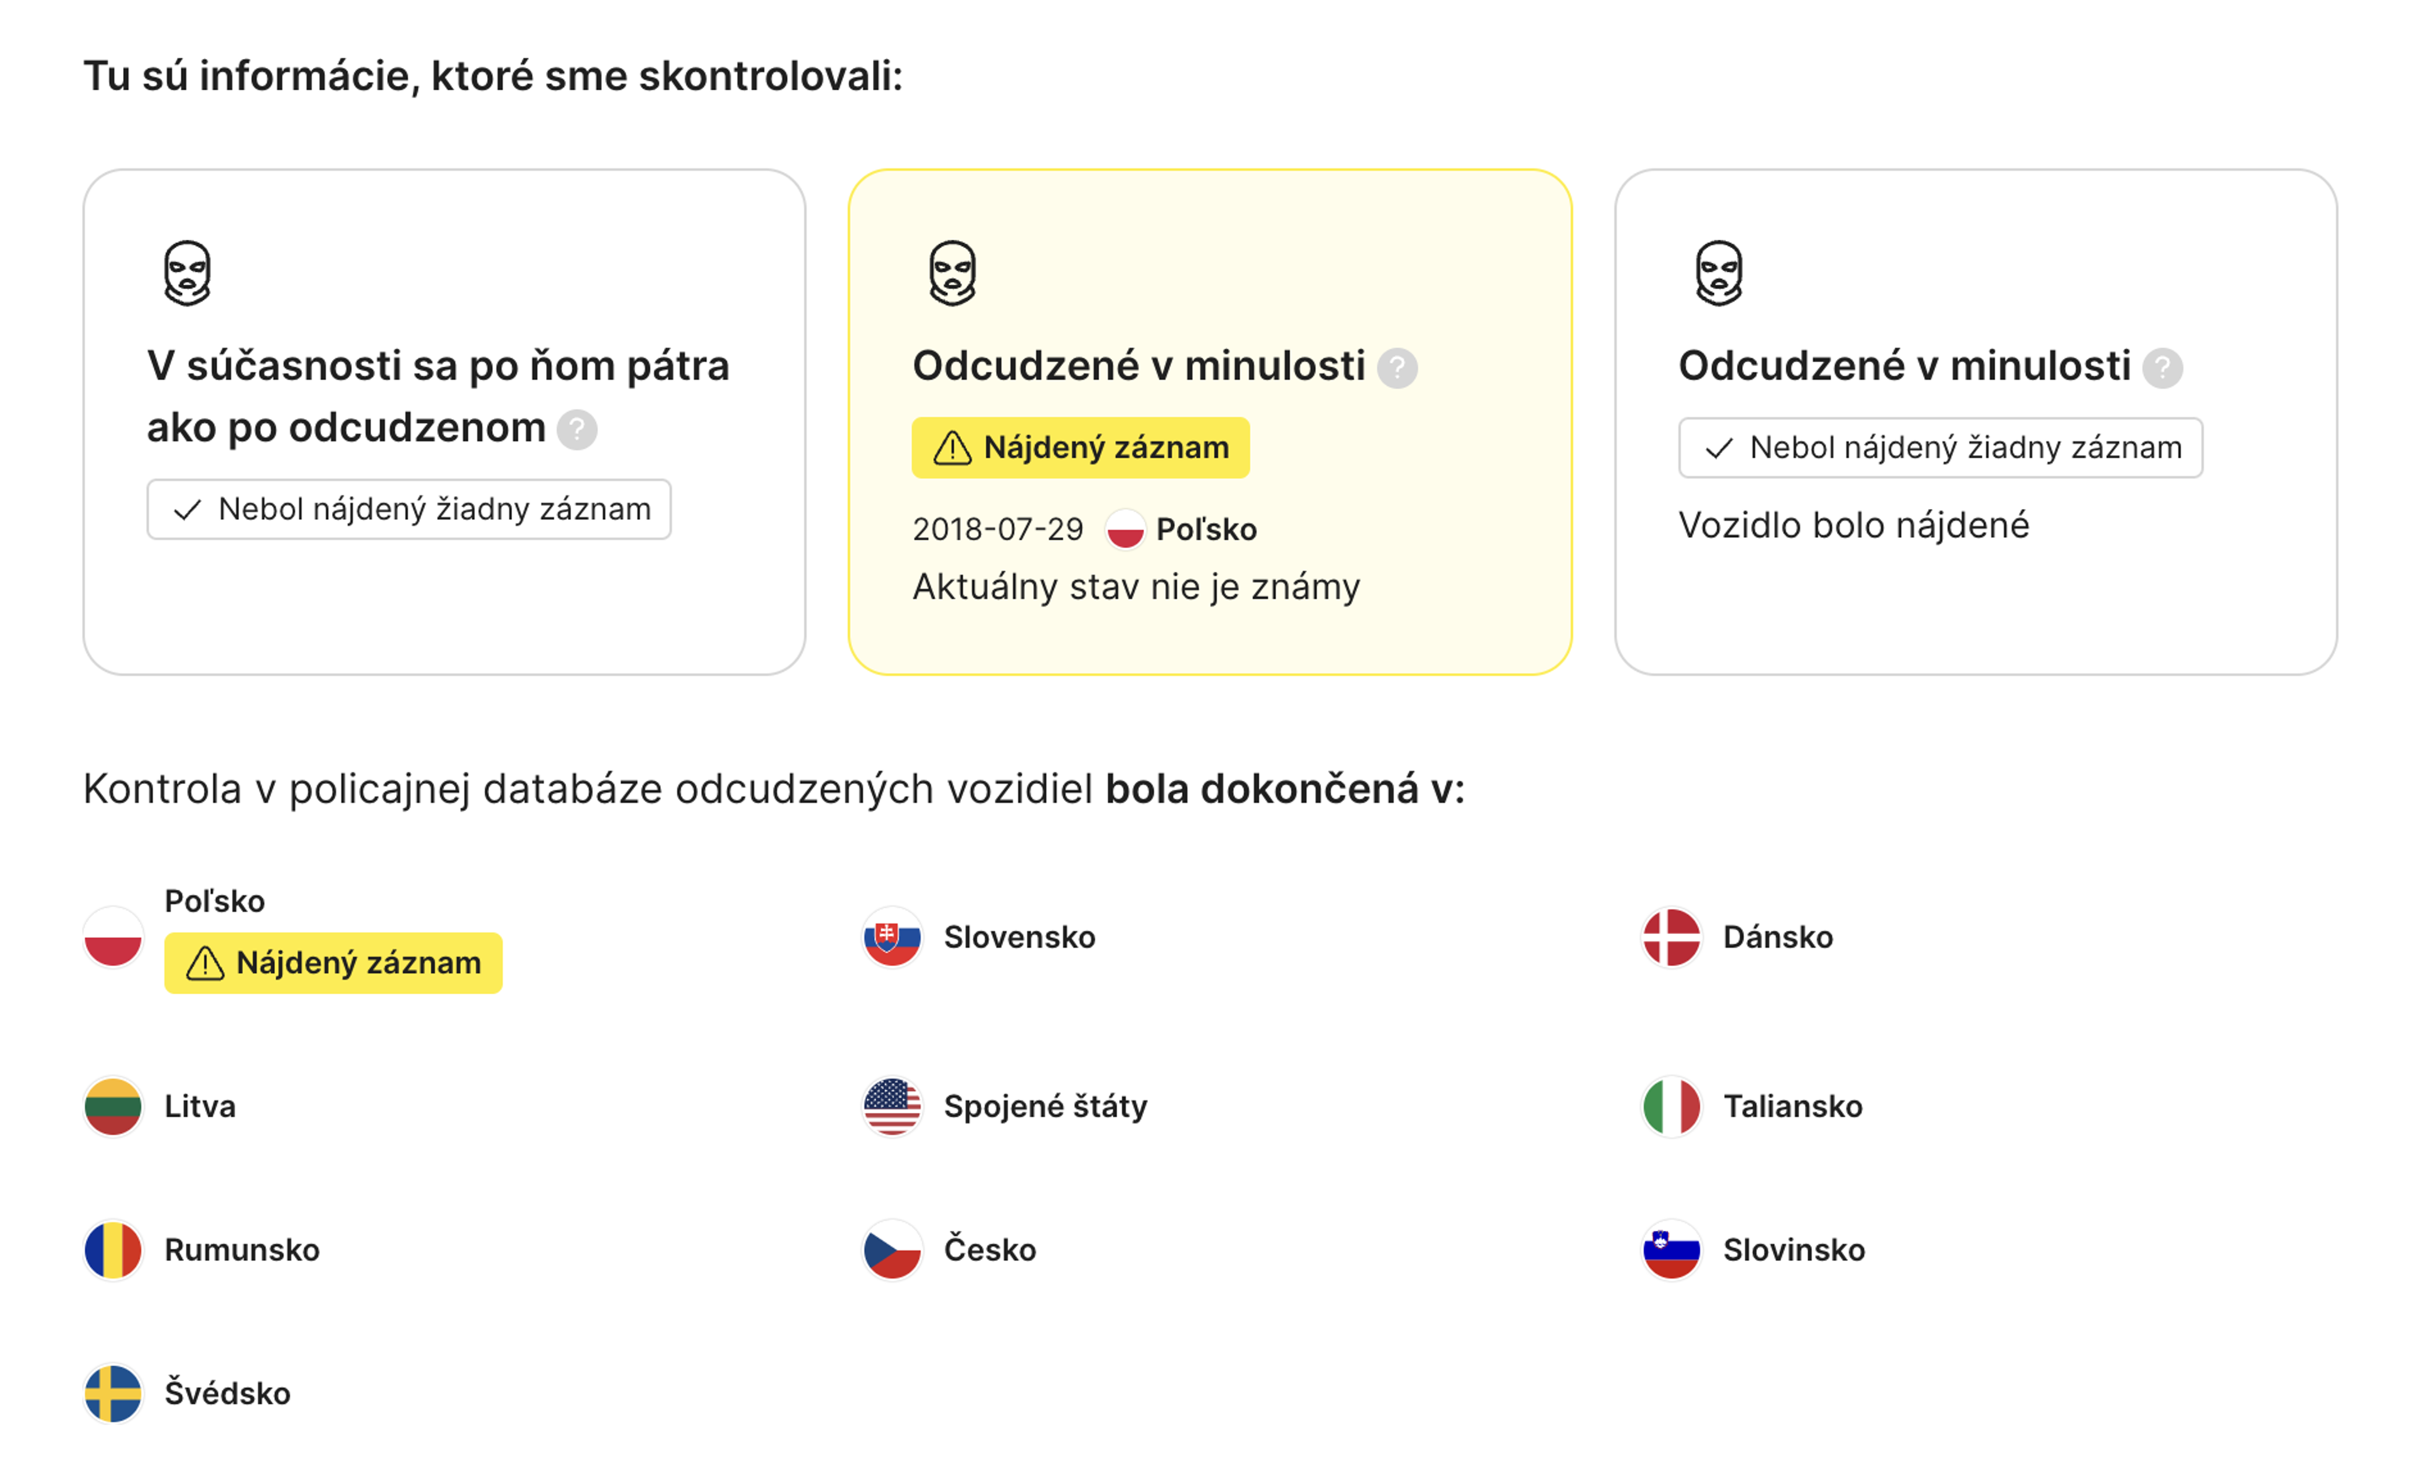Open the help tooltip next to 'ako po odcudzenom'
This screenshot has width=2410, height=1482.
tap(576, 428)
